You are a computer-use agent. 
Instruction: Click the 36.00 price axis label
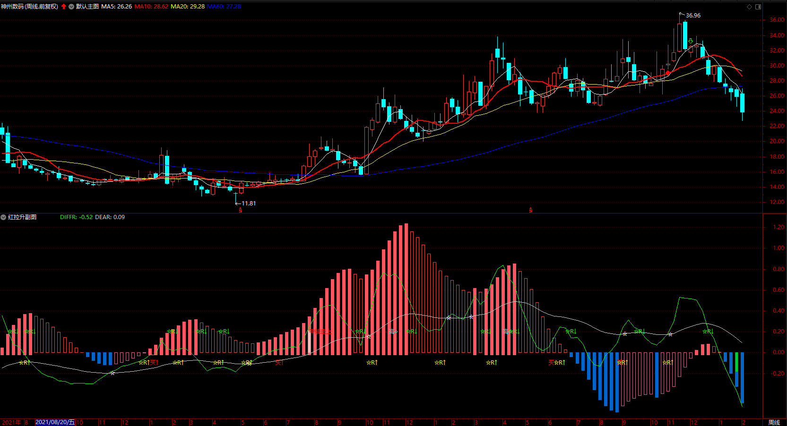[x=777, y=20]
